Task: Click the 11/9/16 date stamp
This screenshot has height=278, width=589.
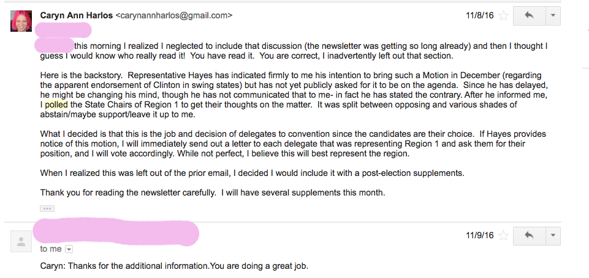Action: point(479,235)
